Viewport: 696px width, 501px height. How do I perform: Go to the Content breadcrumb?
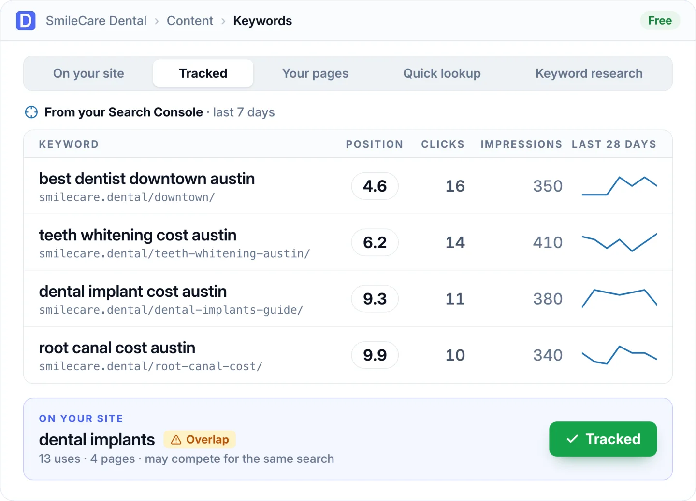tap(190, 21)
